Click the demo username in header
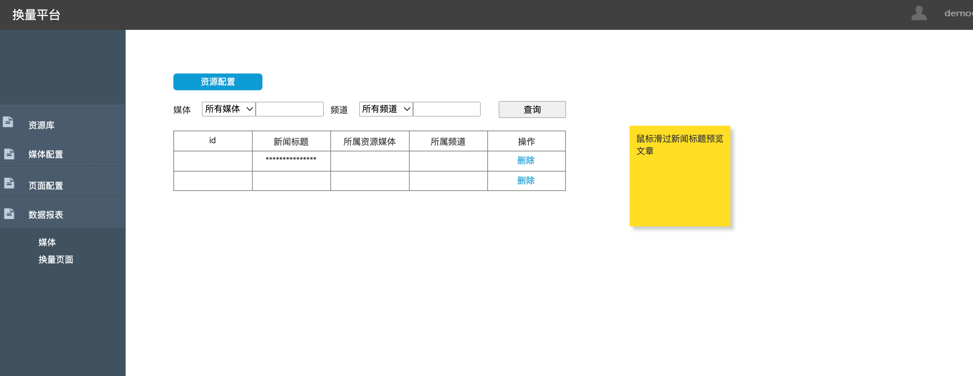Screen dimensions: 973x376 click(958, 13)
